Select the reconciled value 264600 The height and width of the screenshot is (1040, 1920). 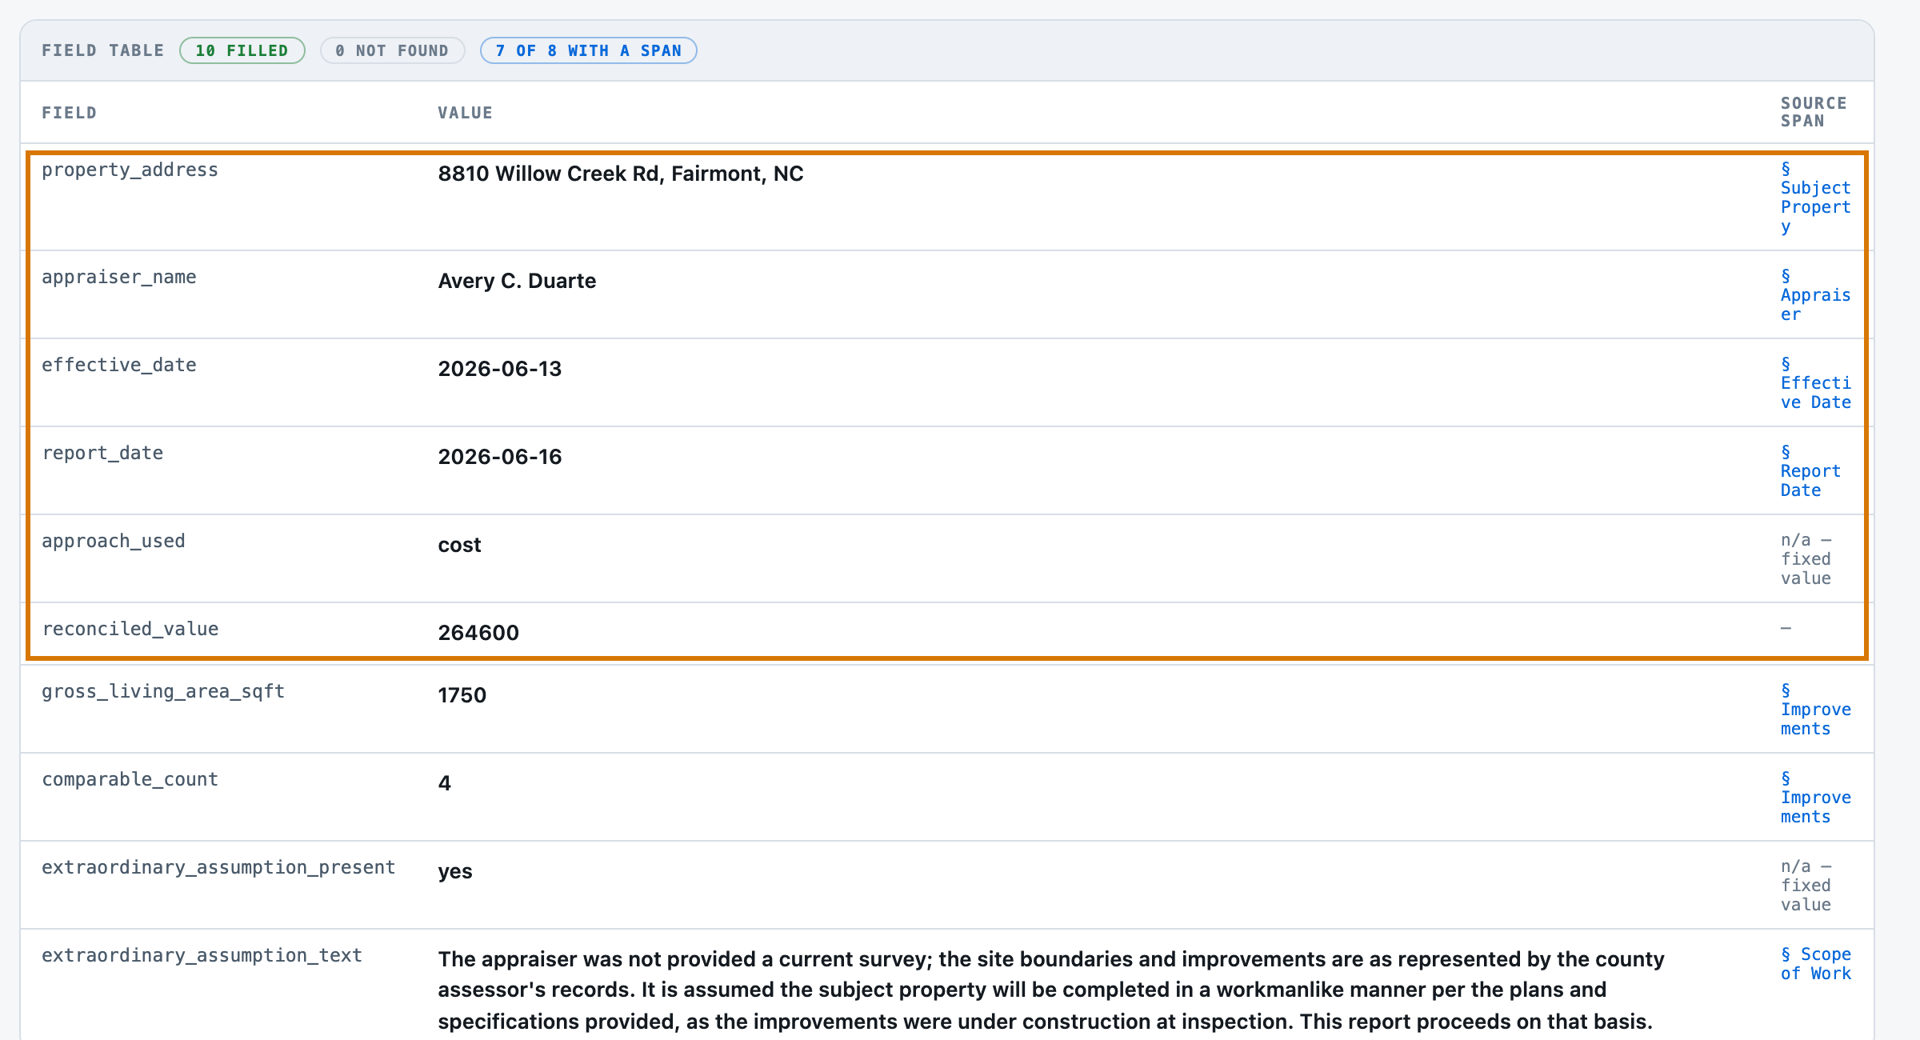coord(478,633)
